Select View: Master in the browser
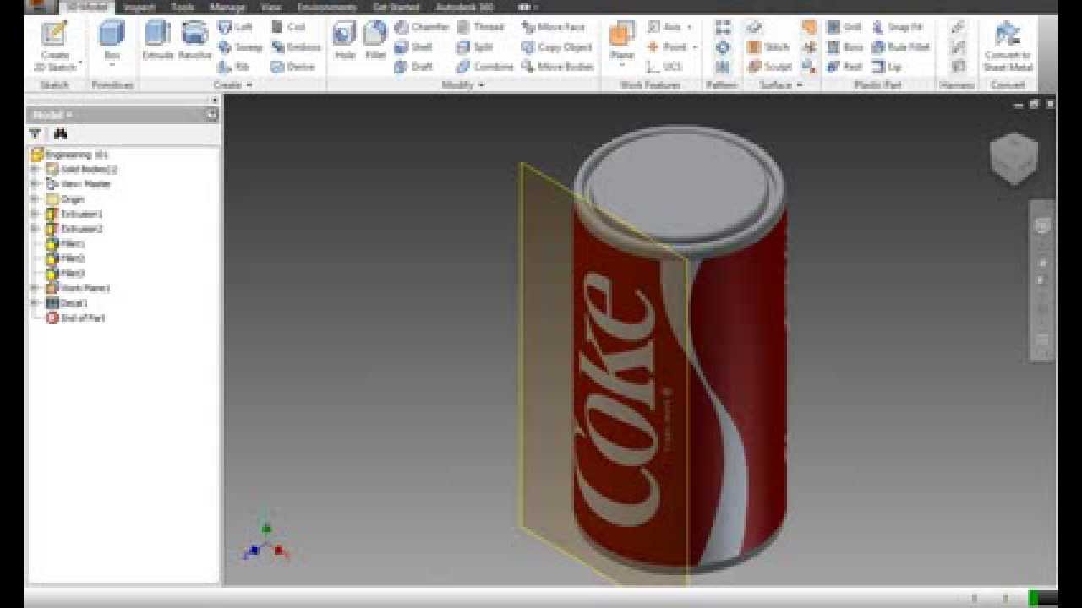 click(x=78, y=184)
